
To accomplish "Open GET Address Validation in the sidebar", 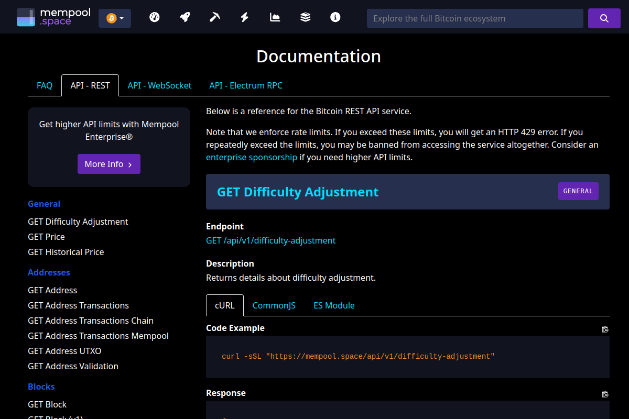I will pos(73,366).
